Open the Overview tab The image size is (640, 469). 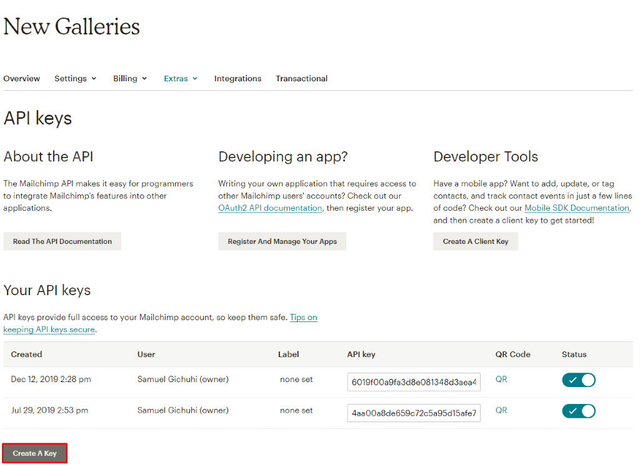coord(22,78)
